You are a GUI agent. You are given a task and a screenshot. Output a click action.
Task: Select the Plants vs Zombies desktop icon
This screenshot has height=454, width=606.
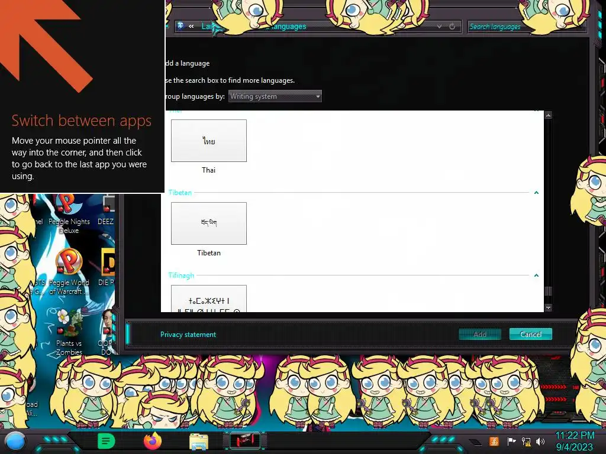pyautogui.click(x=69, y=332)
